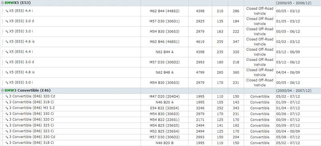The height and width of the screenshot is (146, 321).
Task: Click date range 01/04 - 07/12
Action: (x=288, y=108)
